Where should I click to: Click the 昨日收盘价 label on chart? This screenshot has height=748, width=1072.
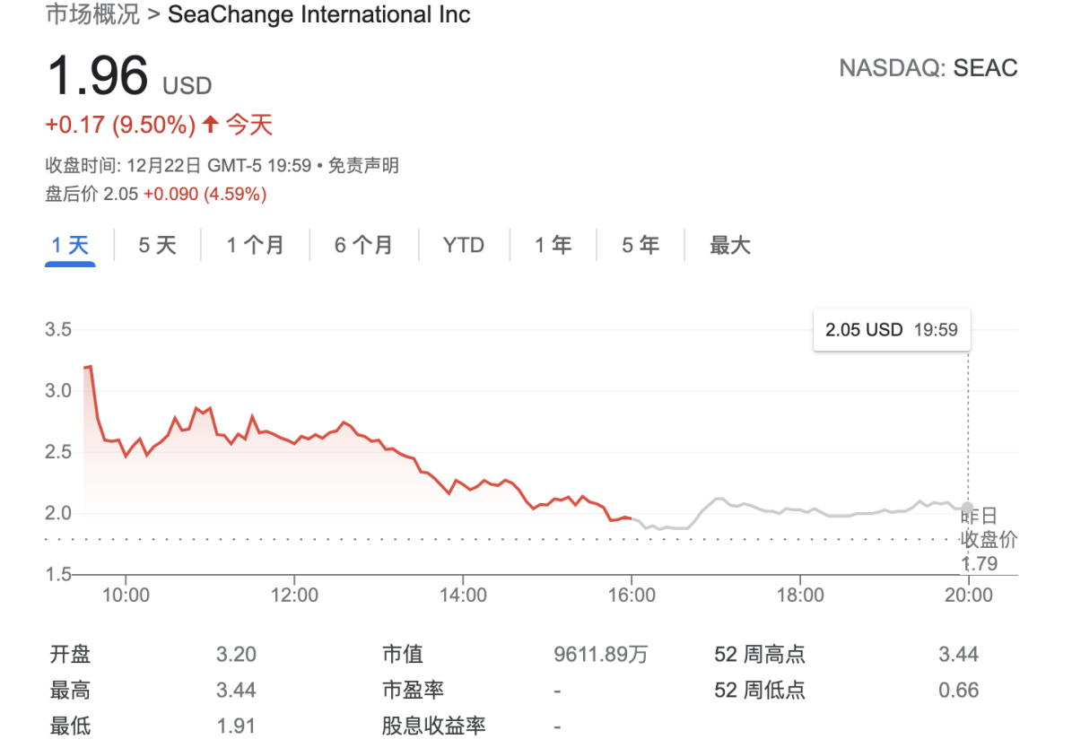[989, 527]
